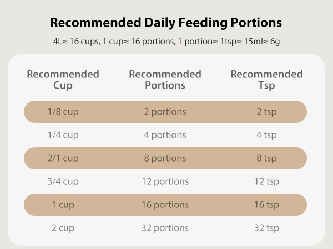Click the 1 cup cell
333x249 pixels.
[x=63, y=205]
